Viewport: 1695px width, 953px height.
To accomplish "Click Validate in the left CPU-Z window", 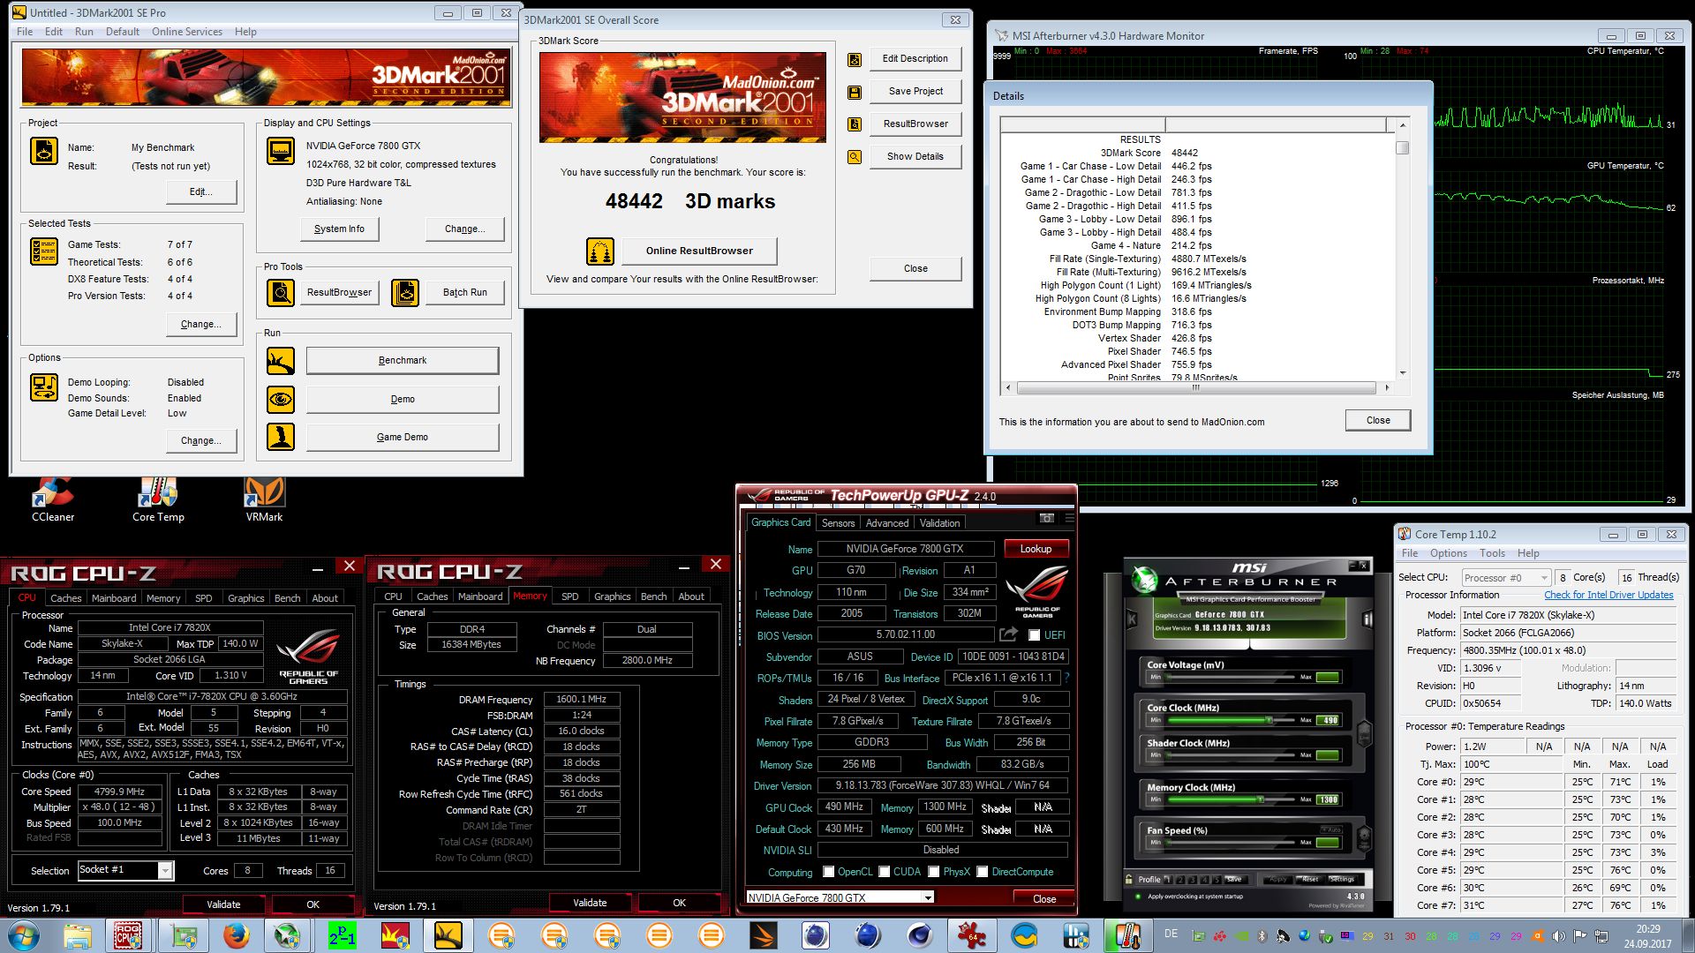I will pyautogui.click(x=223, y=904).
